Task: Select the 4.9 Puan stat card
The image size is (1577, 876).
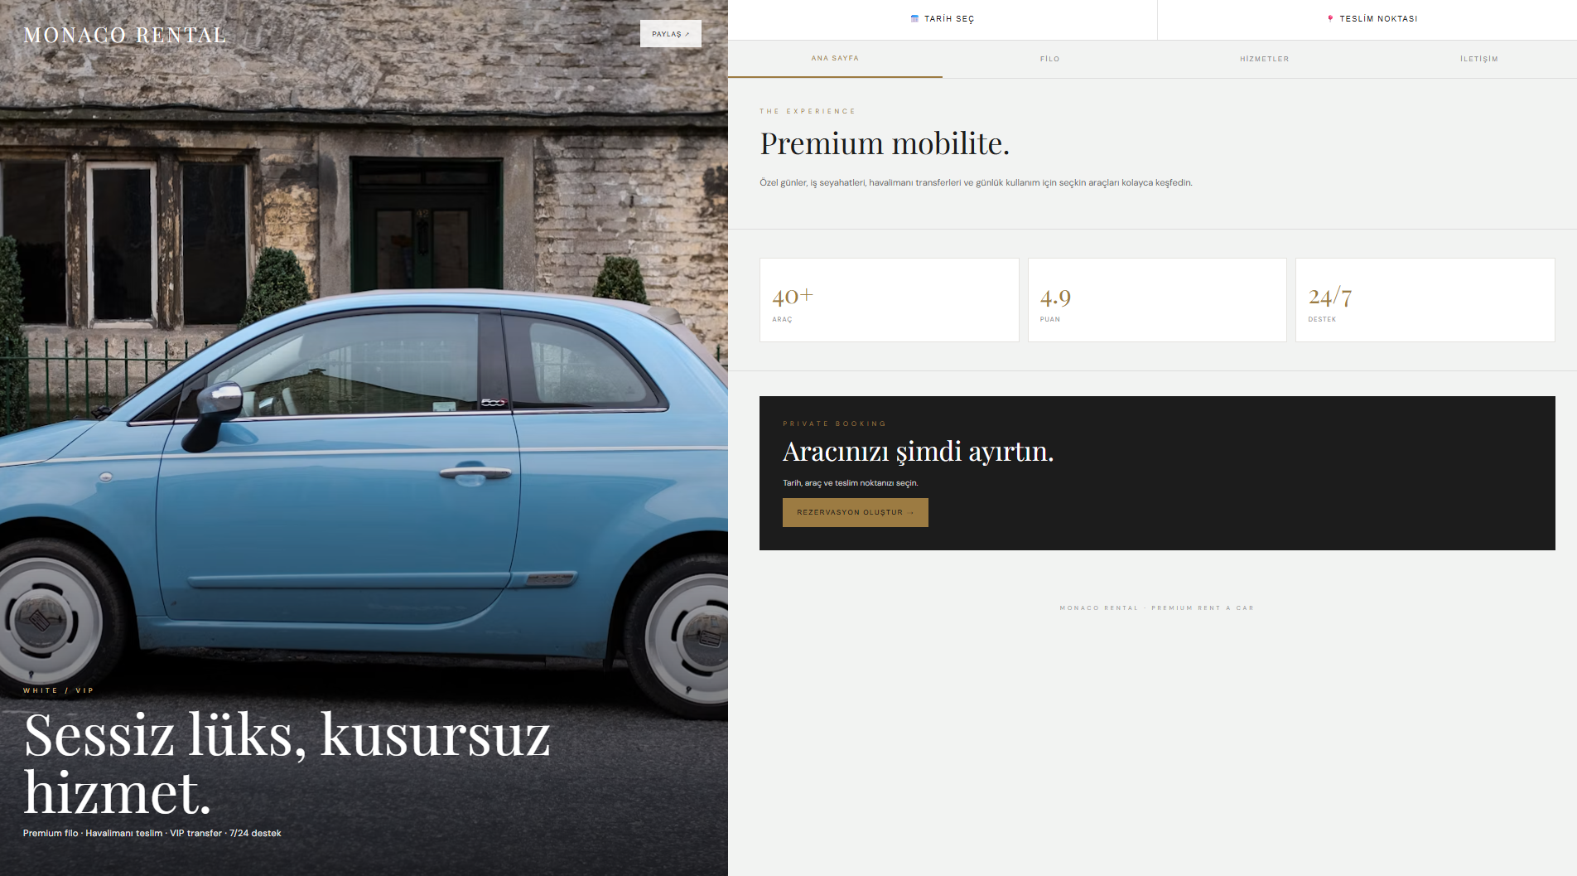Action: [1157, 300]
